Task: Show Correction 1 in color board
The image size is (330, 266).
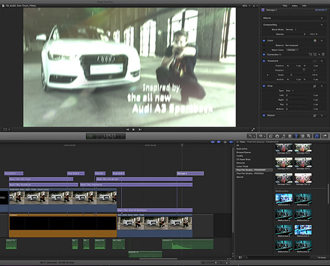Action: (x=323, y=54)
